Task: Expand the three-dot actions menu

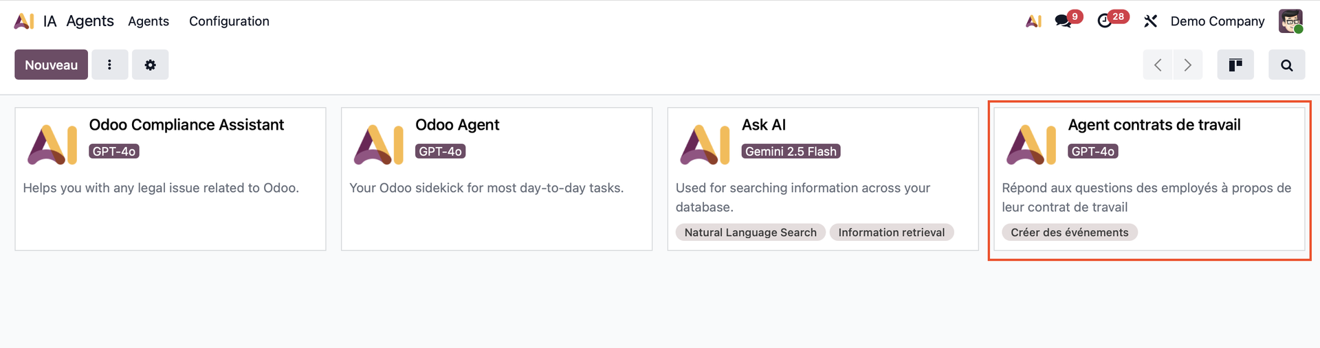Action: (x=109, y=65)
